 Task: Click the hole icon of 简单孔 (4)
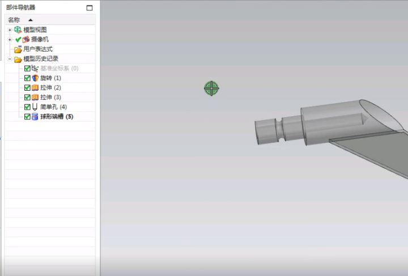point(35,107)
